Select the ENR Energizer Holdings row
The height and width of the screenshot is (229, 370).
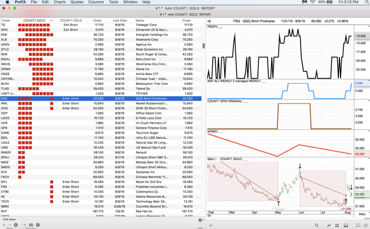(101, 35)
